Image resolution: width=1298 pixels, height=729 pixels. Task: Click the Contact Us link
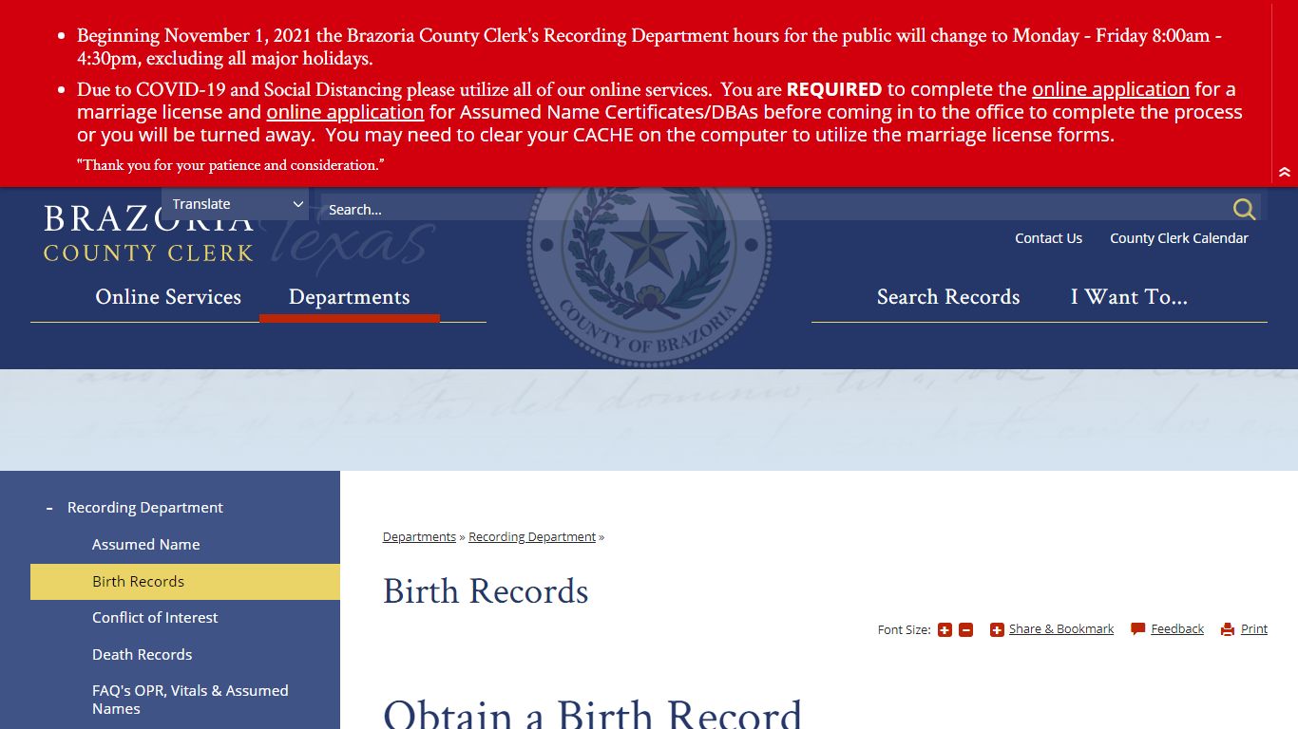coord(1048,238)
